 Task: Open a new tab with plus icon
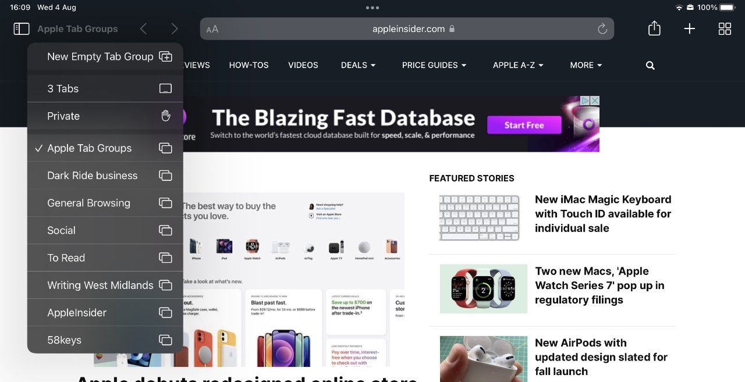click(689, 28)
